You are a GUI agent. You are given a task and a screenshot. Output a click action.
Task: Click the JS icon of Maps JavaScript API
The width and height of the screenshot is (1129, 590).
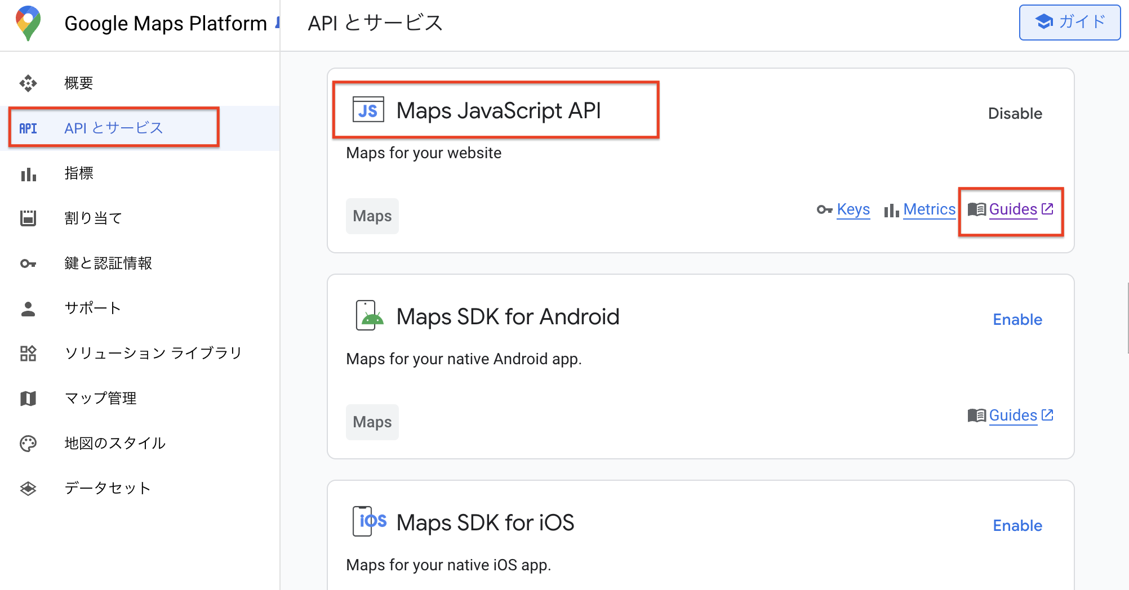pyautogui.click(x=368, y=110)
